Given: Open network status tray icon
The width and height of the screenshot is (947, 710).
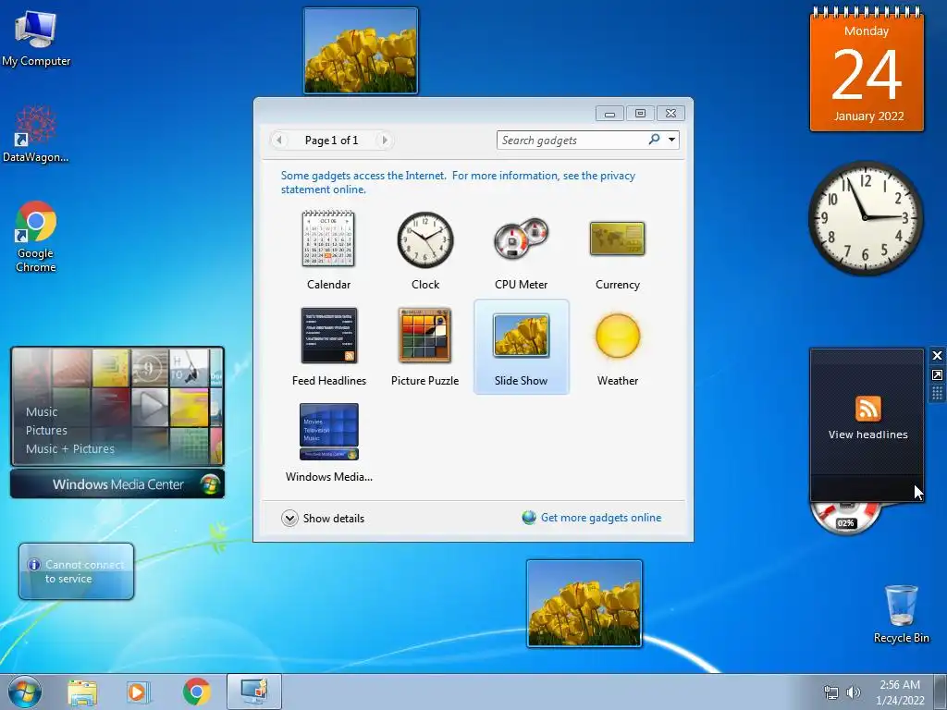Looking at the screenshot, I should click(831, 692).
